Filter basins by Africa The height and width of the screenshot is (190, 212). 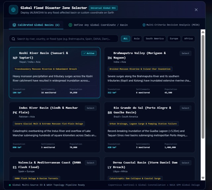pos(188,38)
